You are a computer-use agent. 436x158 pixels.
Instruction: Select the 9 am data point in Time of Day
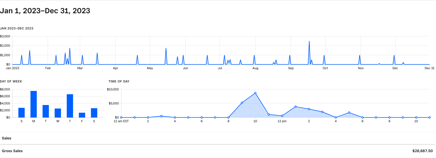(x=242, y=103)
